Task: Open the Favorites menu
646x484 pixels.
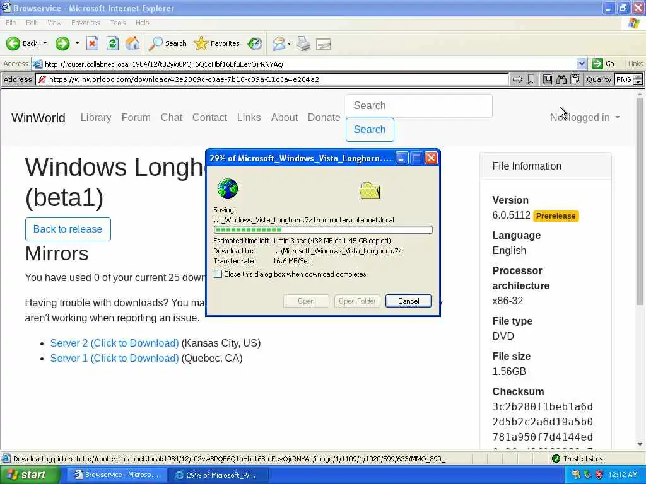Action: click(x=86, y=23)
